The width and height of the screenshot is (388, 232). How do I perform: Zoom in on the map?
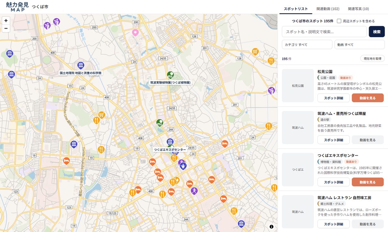6,20
